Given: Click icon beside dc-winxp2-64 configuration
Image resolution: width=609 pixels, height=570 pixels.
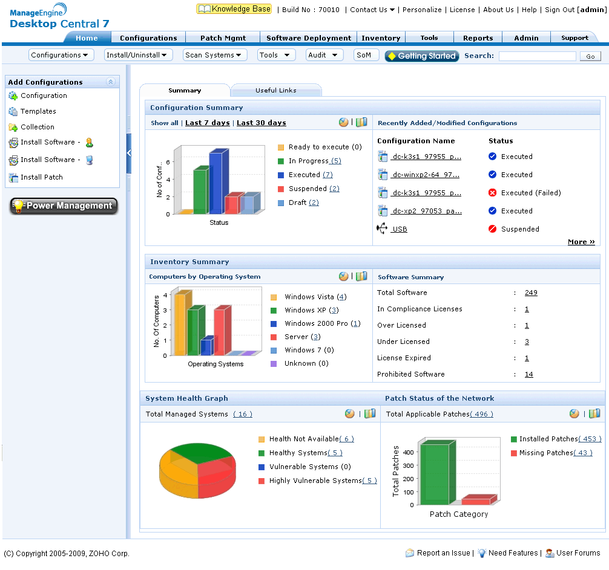Looking at the screenshot, I should [x=383, y=175].
